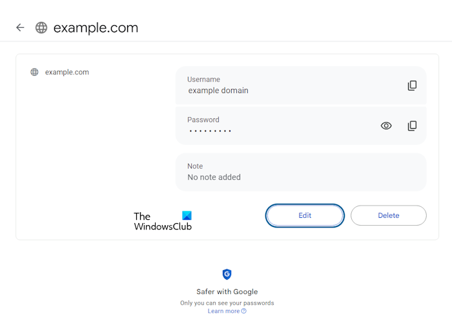Copy the username to clipboard
The image size is (452, 322).
(412, 85)
